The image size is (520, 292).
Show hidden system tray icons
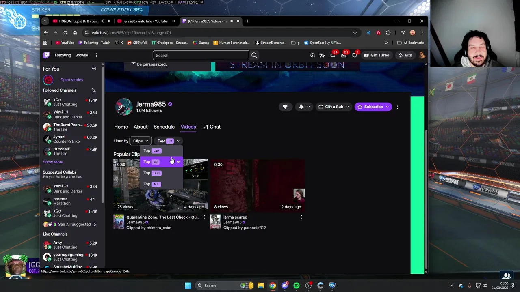point(452,286)
